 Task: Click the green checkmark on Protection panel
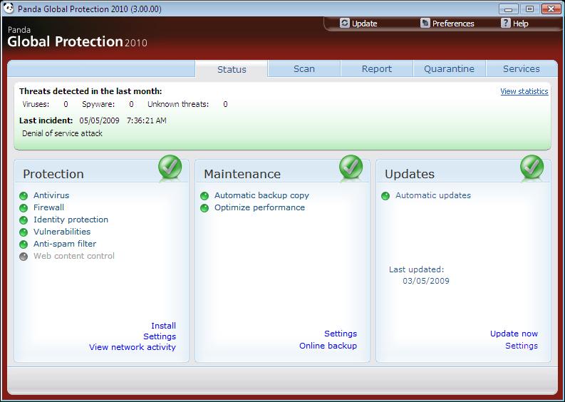click(170, 168)
